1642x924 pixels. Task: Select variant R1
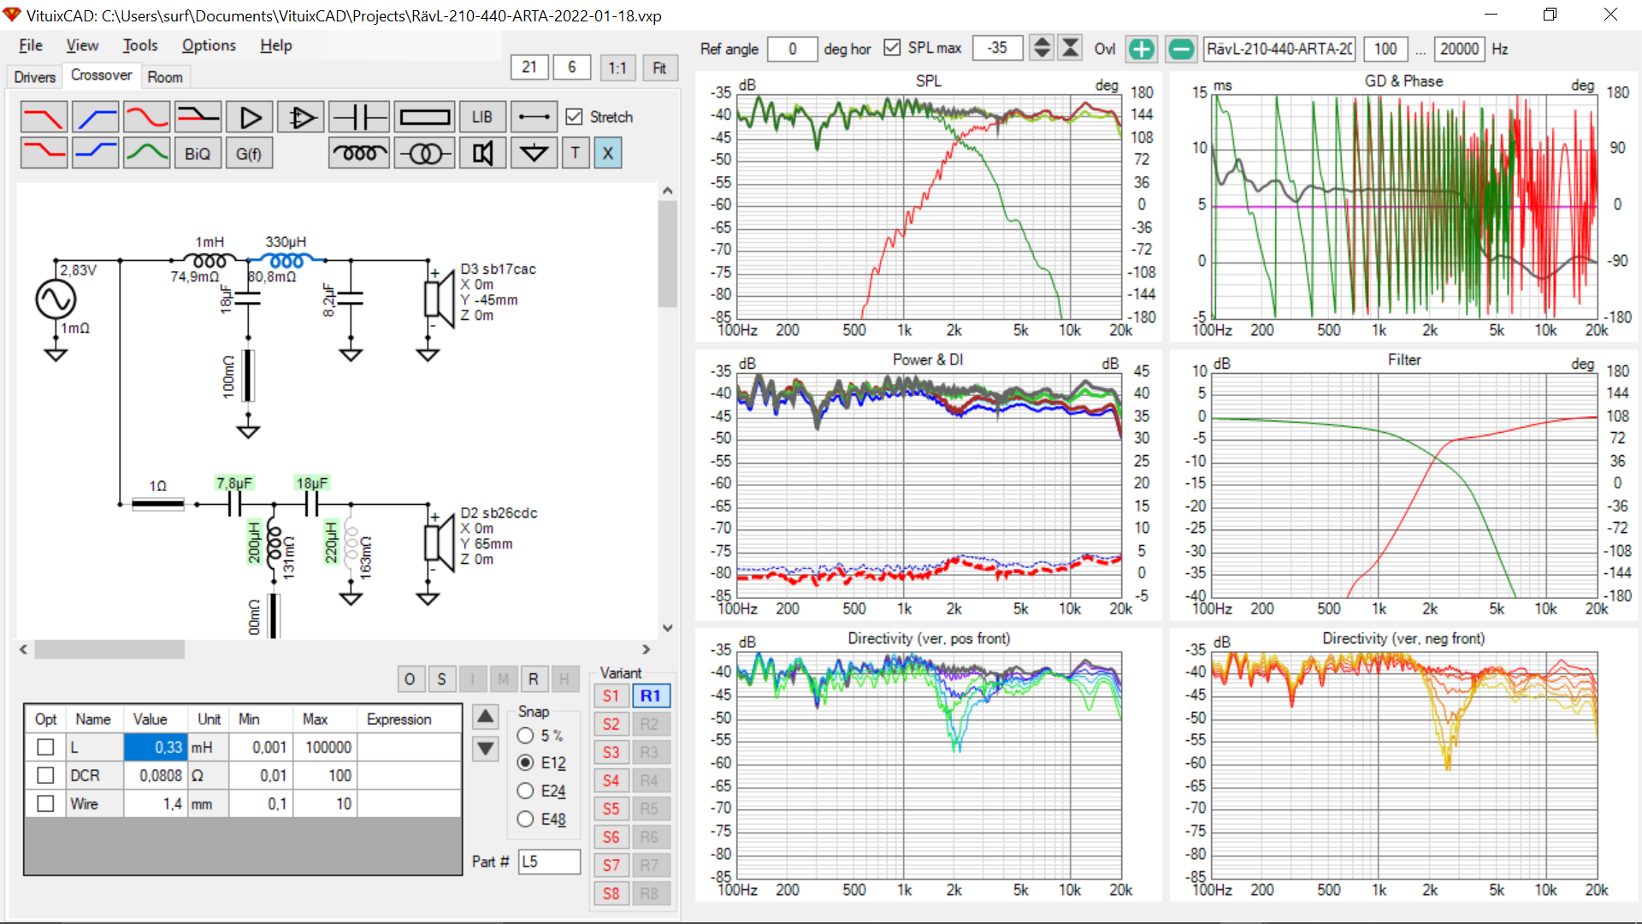651,696
